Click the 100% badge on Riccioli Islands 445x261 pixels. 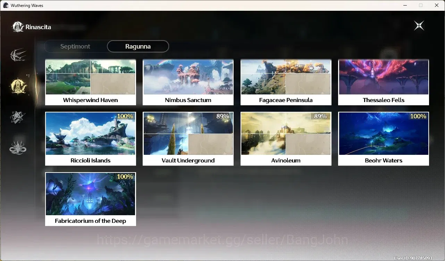[125, 116]
